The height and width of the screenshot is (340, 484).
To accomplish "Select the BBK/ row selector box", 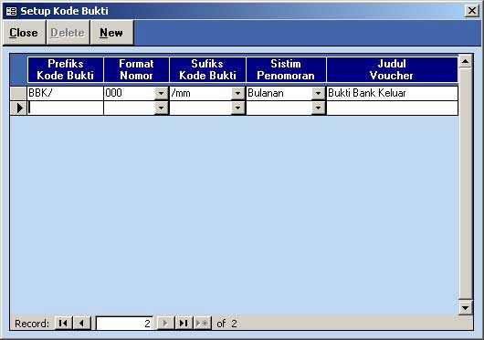I will (x=18, y=93).
